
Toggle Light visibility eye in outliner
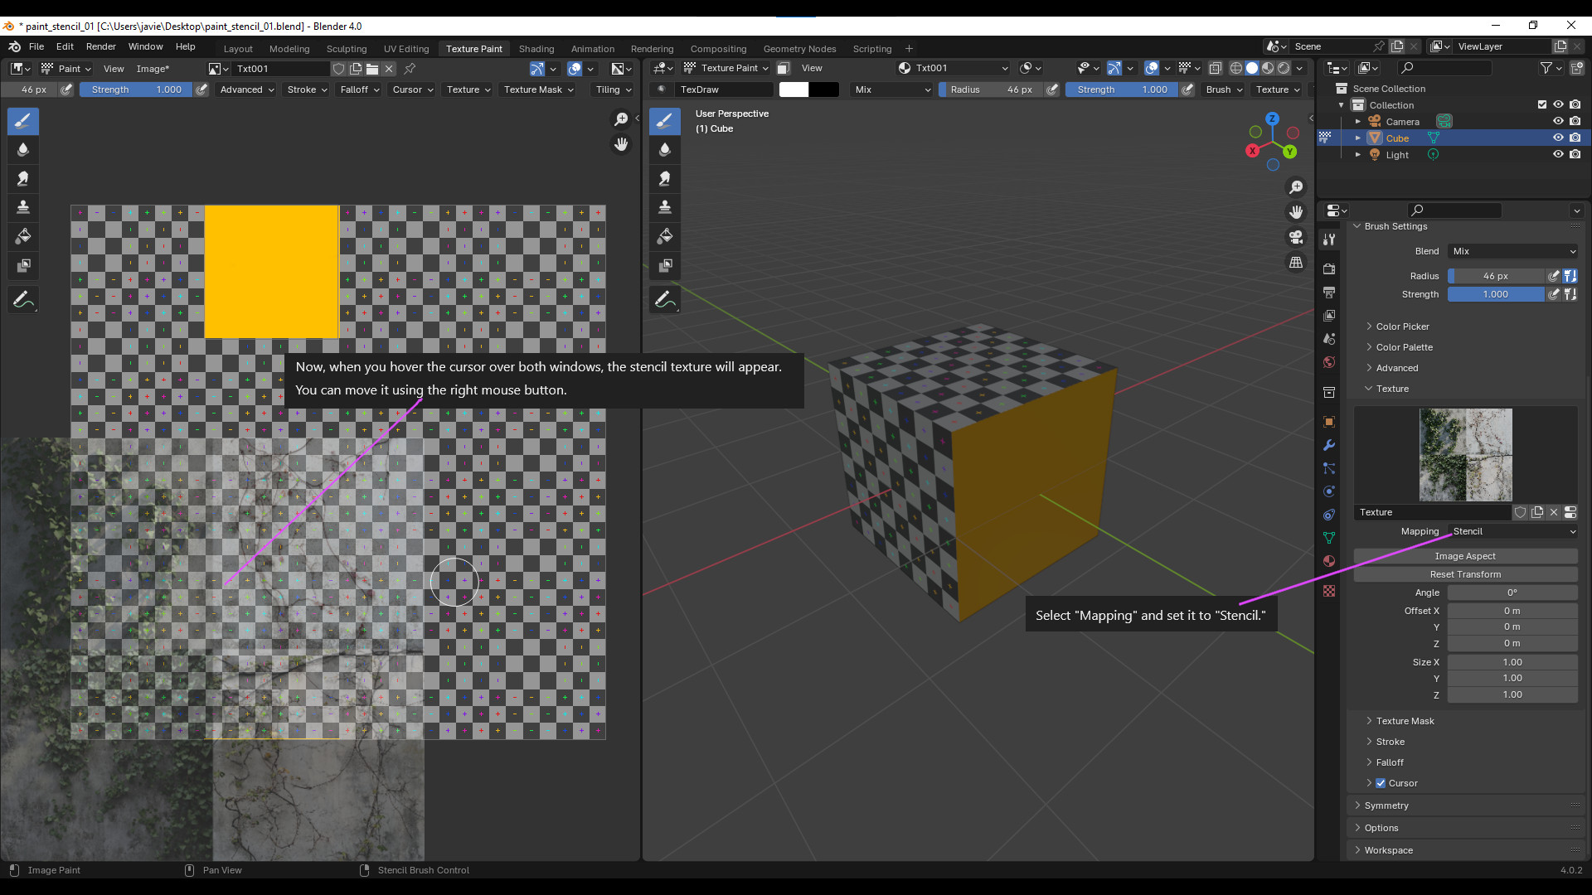(1558, 154)
